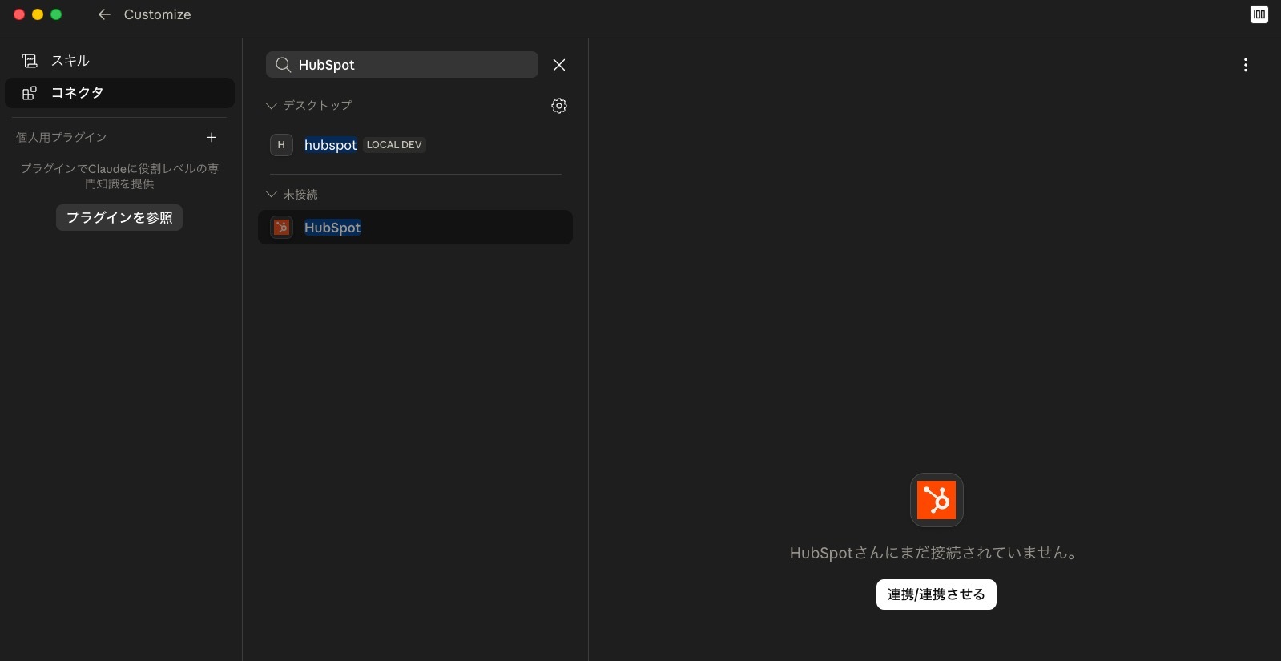Click the 連携/連携させる connect button
Screen dimensions: 1281x661
937,594
